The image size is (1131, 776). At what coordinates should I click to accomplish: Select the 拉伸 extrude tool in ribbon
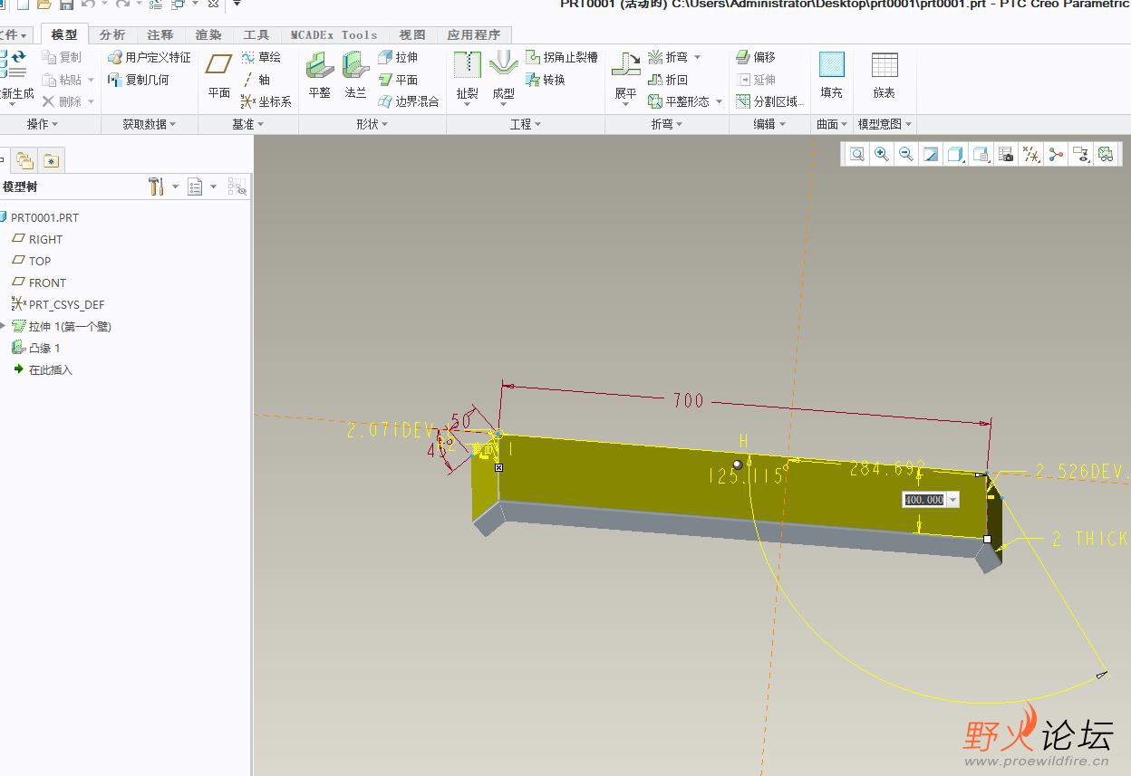coord(398,57)
